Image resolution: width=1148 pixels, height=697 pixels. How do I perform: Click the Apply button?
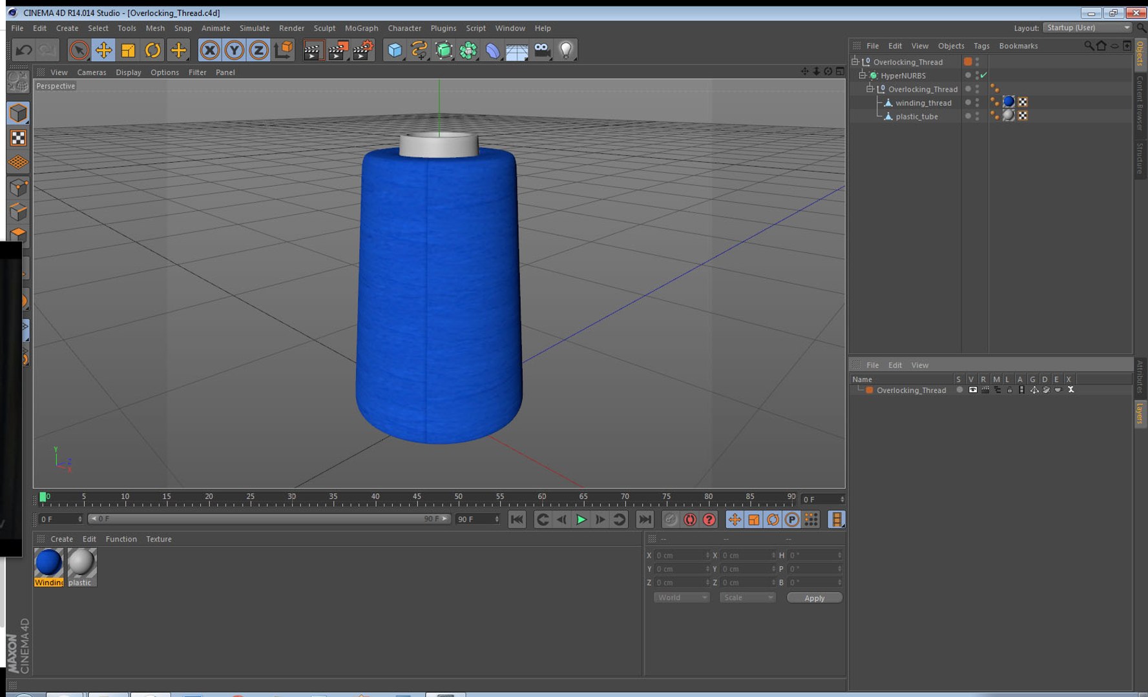(814, 598)
